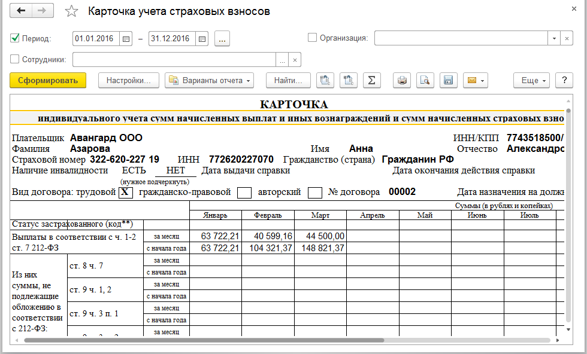Click contract number 00002
587x354 pixels.
(x=402, y=192)
